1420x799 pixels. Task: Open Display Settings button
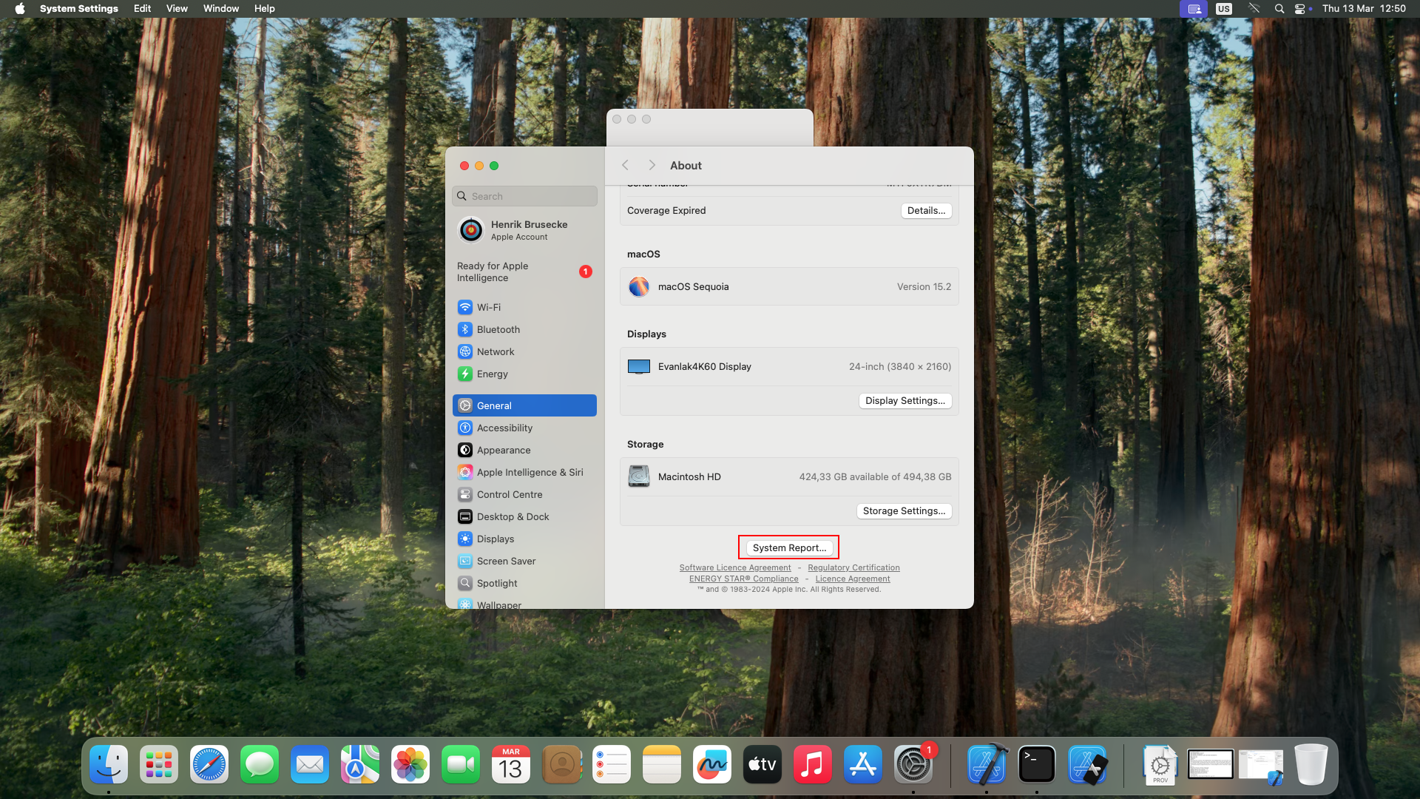pos(905,401)
